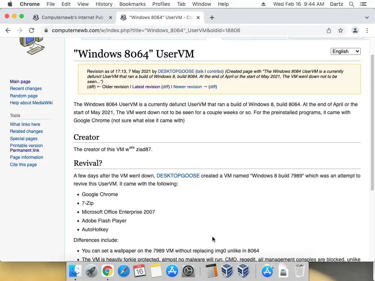375x281 pixels.
Task: Open the English language dropdown
Action: click(346, 51)
